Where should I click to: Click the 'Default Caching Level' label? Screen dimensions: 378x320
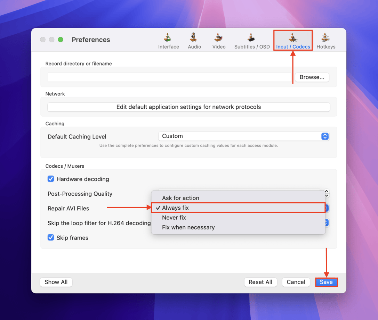point(77,137)
